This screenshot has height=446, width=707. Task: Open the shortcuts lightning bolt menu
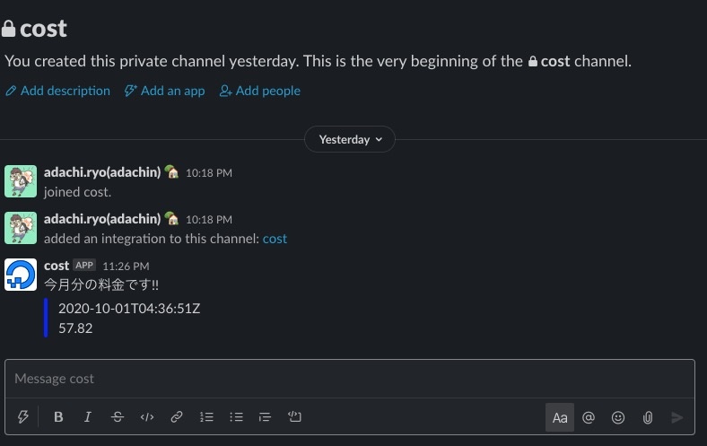23,417
